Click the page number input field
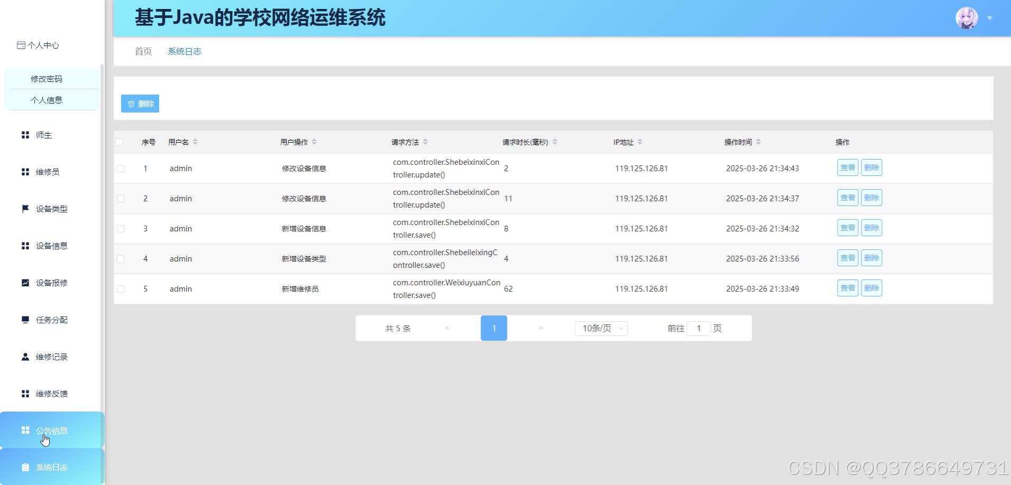Image resolution: width=1011 pixels, height=485 pixels. [698, 328]
